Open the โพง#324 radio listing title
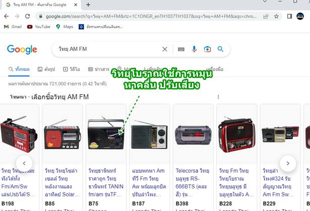This screenshot has width=310, height=211. (x=278, y=182)
